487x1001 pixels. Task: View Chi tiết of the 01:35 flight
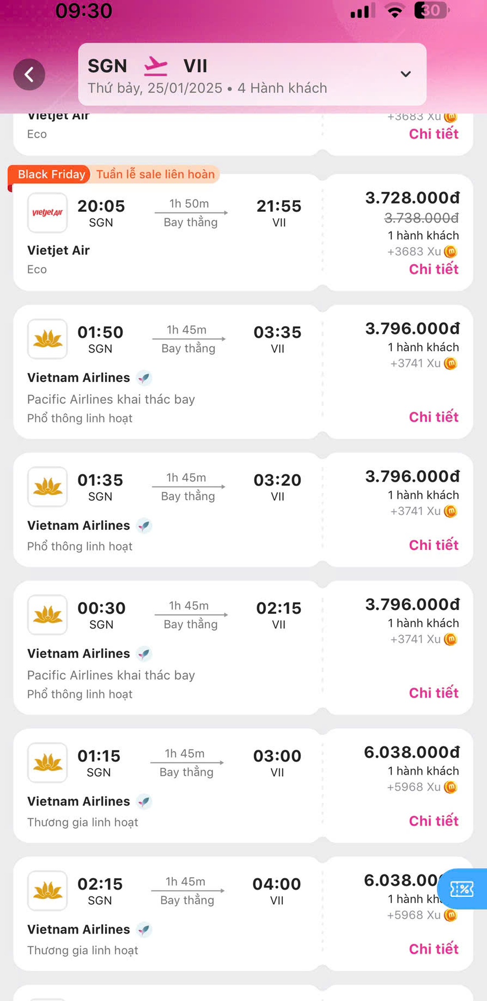click(434, 545)
